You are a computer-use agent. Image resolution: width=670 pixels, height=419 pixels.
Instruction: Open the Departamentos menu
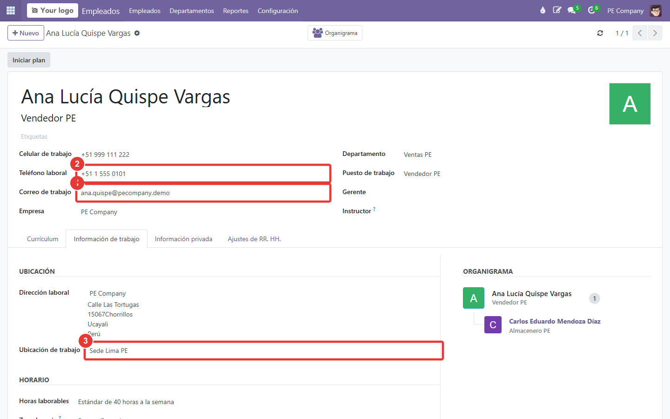(192, 11)
